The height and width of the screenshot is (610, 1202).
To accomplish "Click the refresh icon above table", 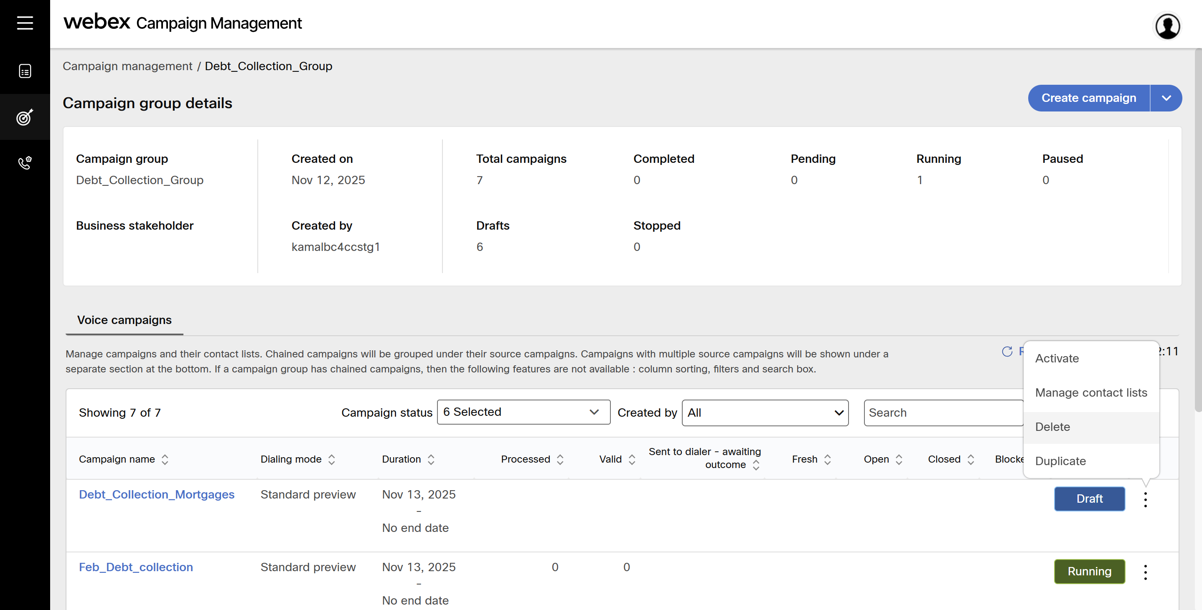I will pos(1007,351).
